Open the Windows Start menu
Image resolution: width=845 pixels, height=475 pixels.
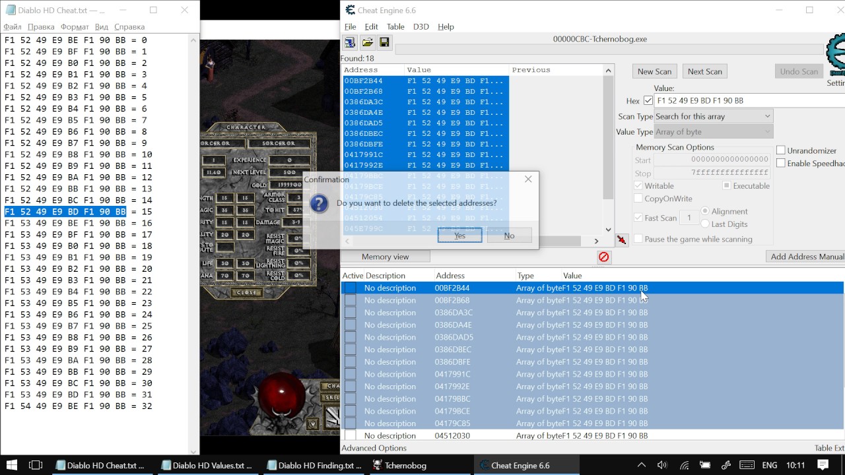[x=12, y=465]
